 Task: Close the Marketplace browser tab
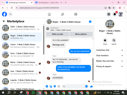[x=61, y=3]
